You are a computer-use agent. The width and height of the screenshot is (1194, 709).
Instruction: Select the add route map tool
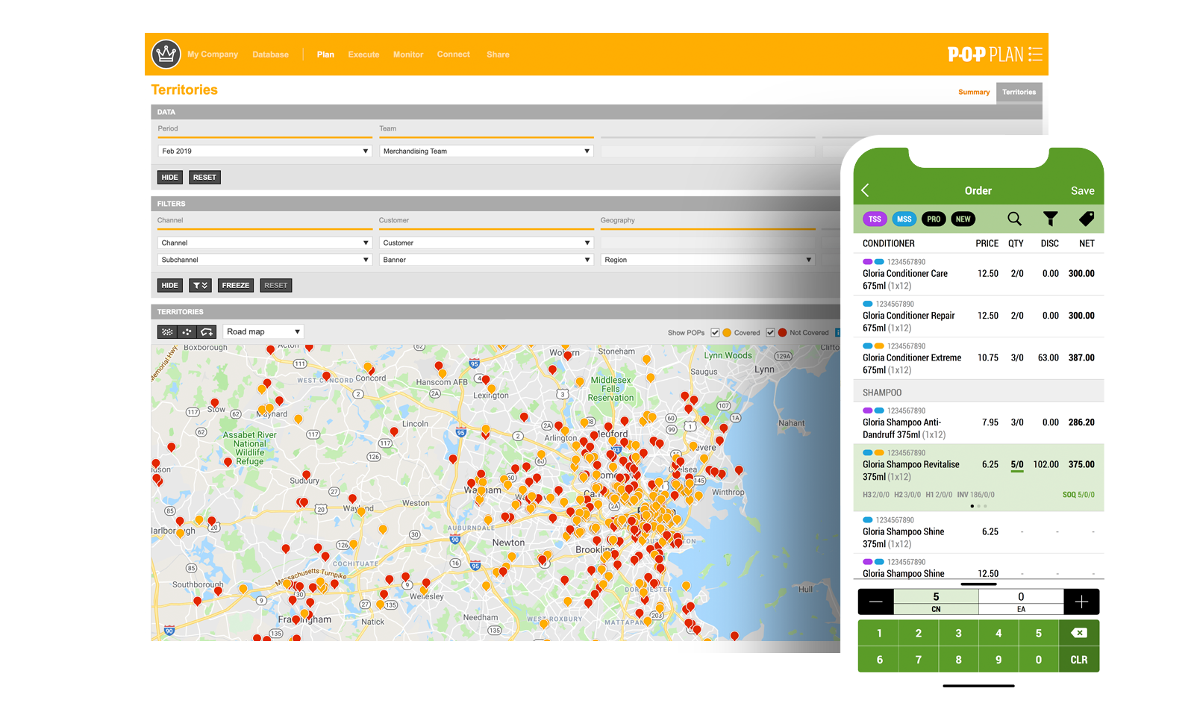coord(207,331)
